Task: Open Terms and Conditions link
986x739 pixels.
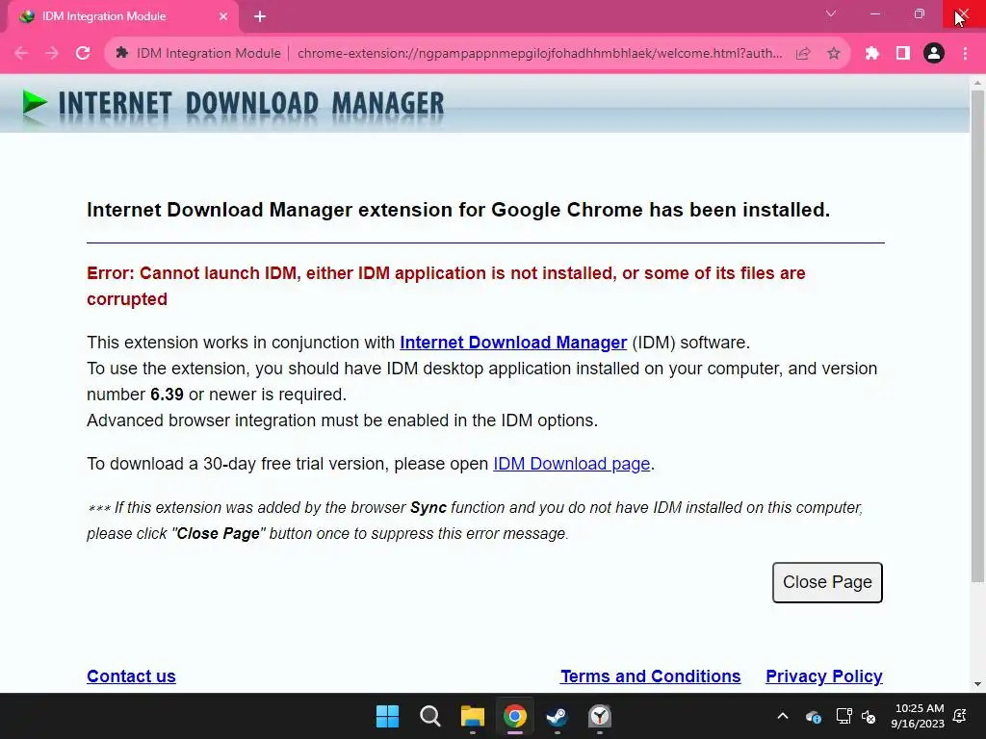Action: pos(650,676)
